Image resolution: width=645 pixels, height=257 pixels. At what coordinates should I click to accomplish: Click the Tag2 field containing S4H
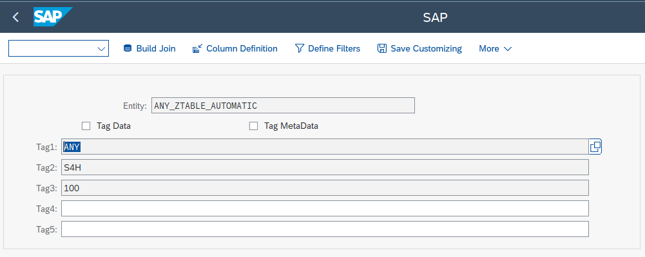coord(325,167)
